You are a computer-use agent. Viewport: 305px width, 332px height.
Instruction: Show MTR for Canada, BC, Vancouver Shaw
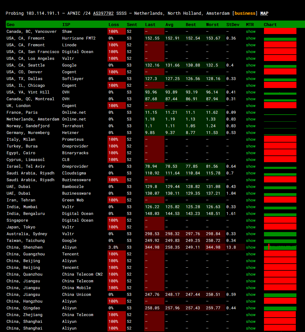coord(250,32)
